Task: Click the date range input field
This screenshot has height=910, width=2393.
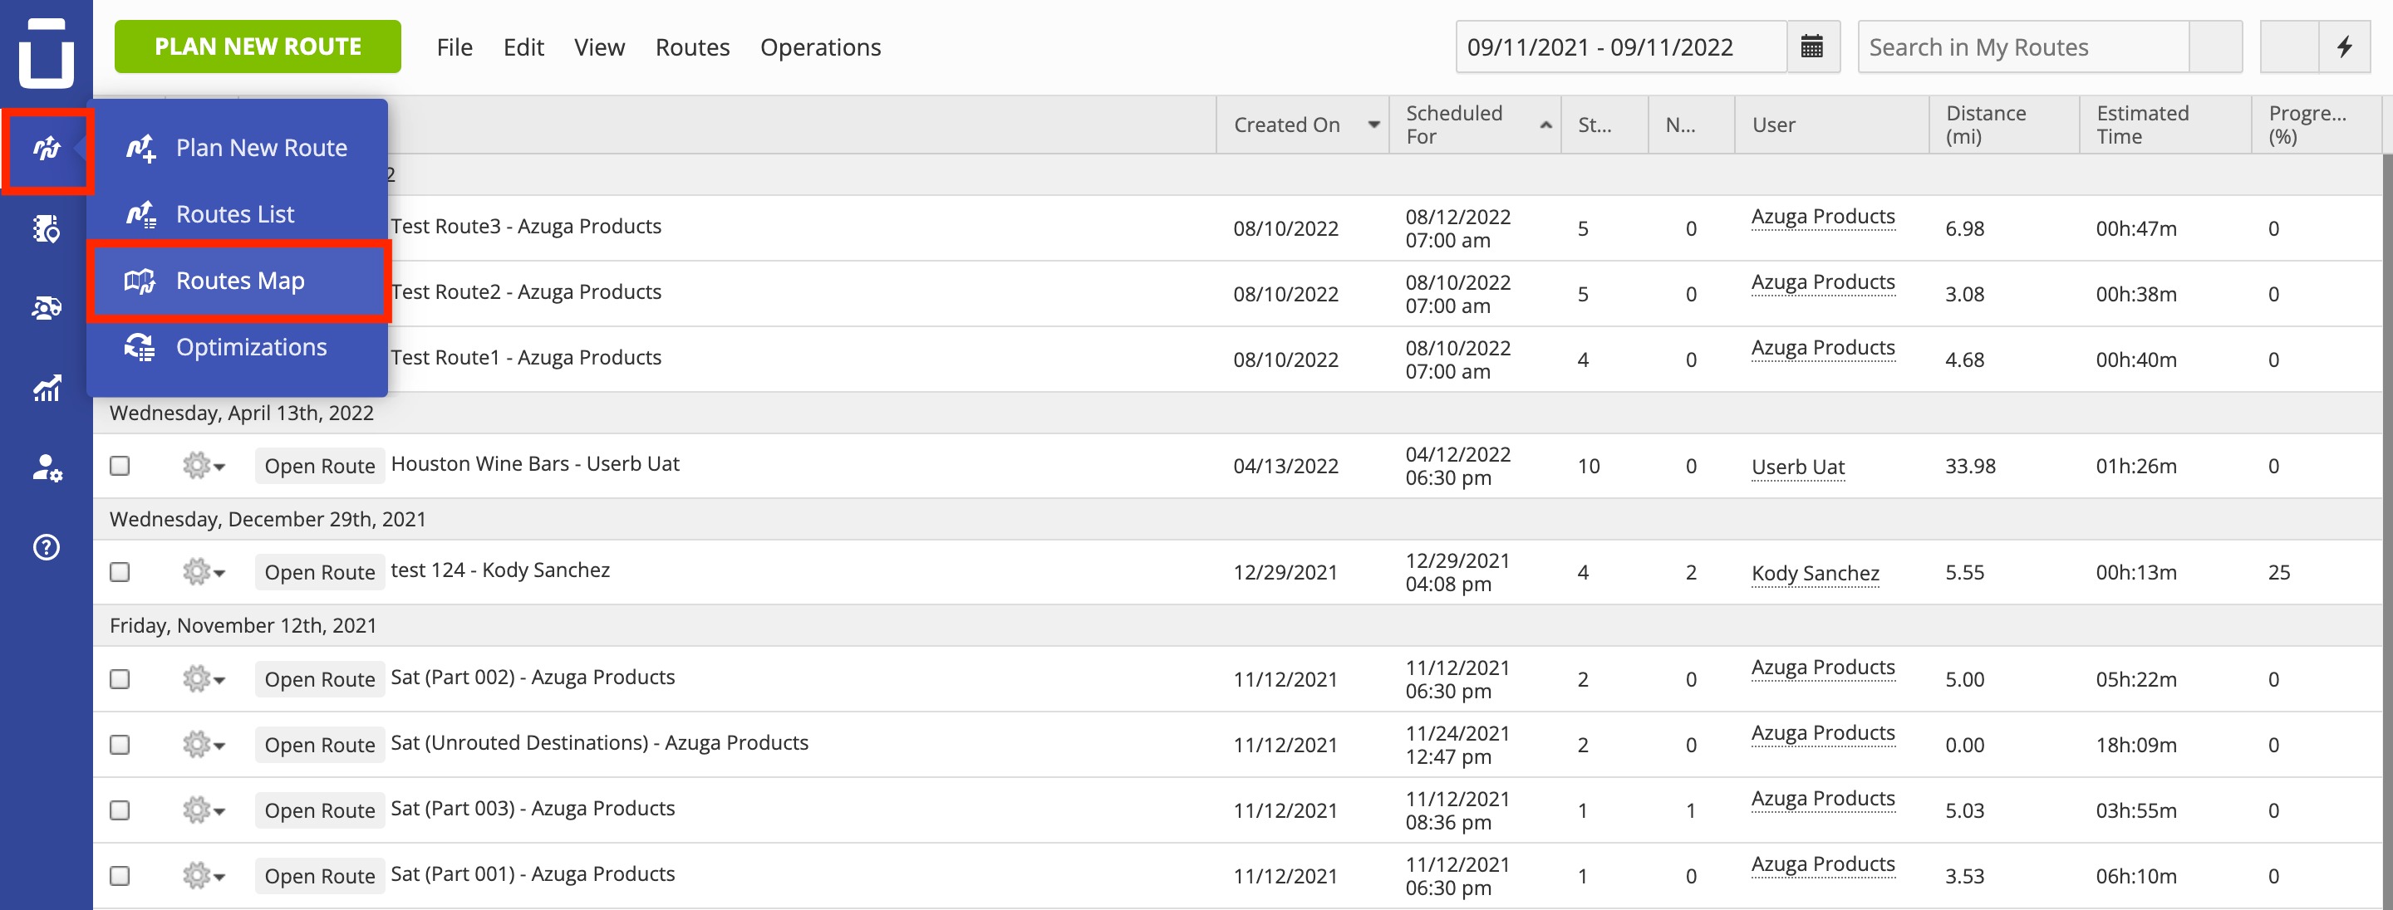Action: 1621,46
